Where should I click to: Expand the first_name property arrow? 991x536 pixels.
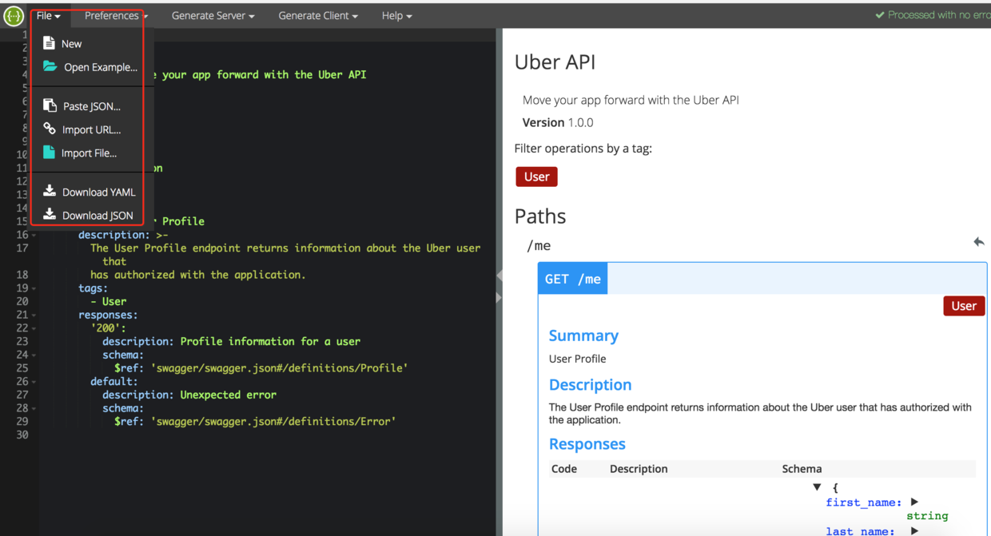coord(914,502)
